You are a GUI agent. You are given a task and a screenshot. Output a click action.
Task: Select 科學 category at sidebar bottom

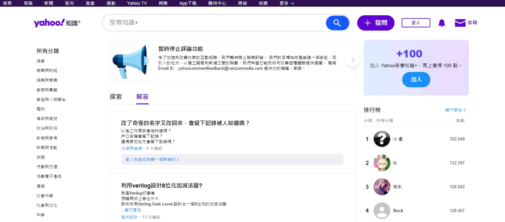click(x=41, y=215)
